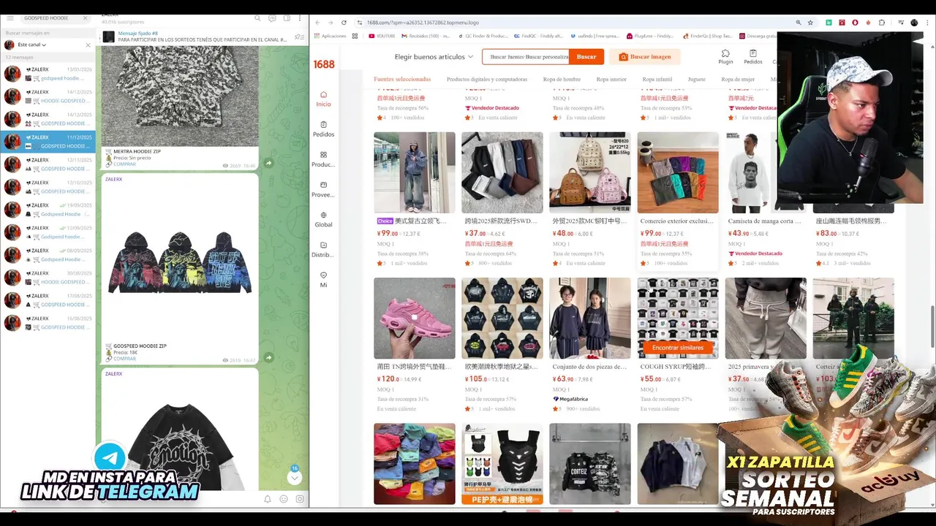
Task: Bookmark this page star icon
Action: 810,23
